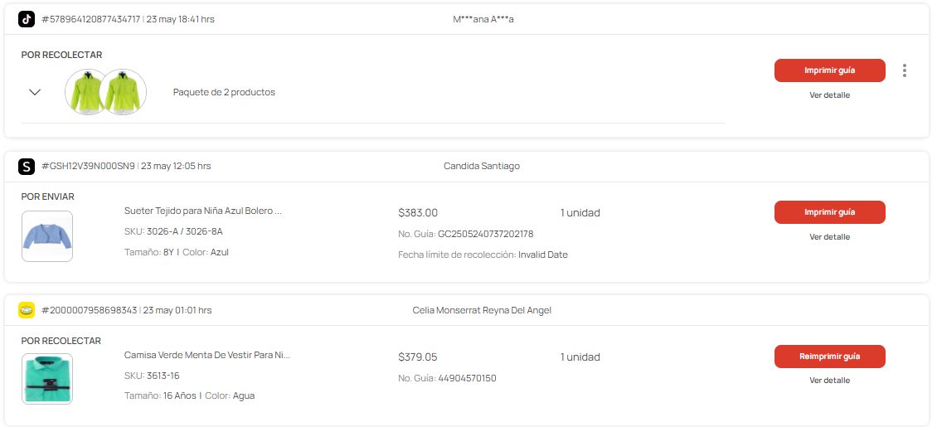
Task: Open Ver detalle for the green shirt order
Action: pos(829,380)
